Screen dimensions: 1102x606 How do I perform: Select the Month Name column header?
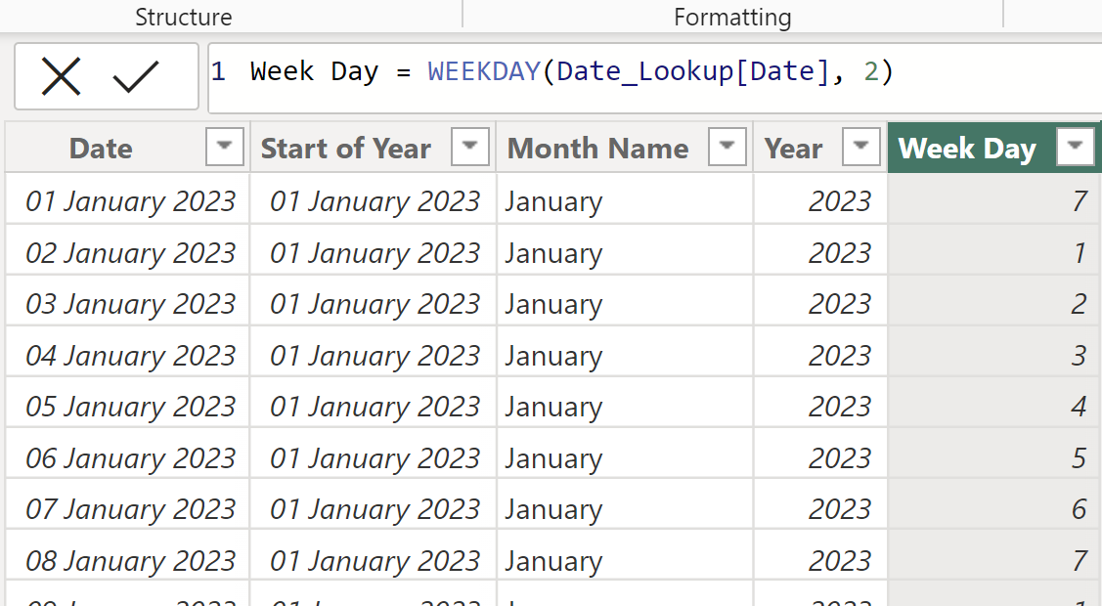(x=597, y=149)
